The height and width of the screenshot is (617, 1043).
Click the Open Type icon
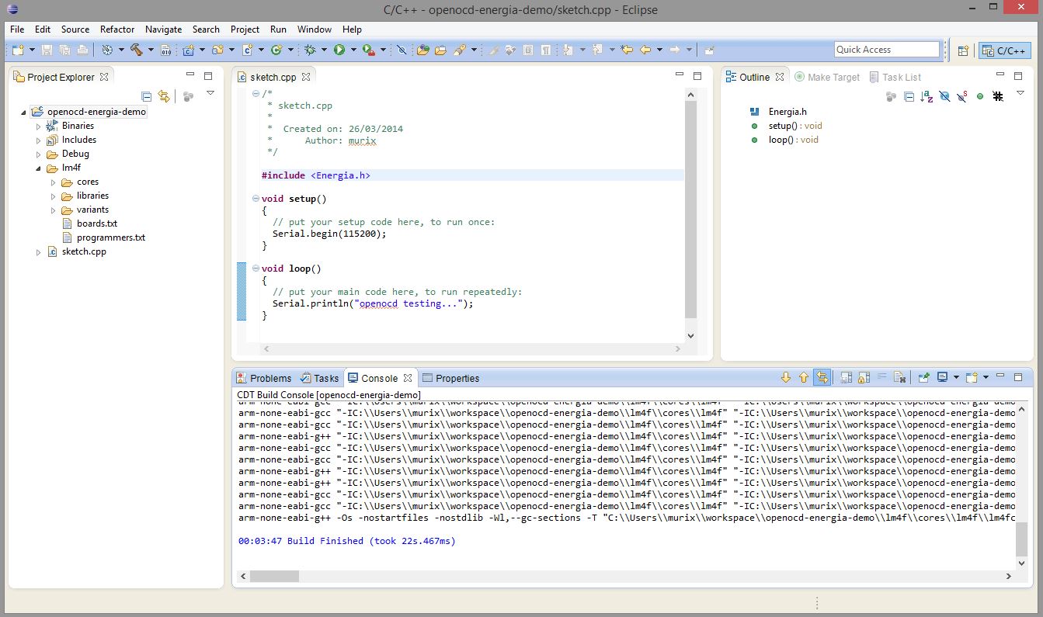pyautogui.click(x=422, y=50)
